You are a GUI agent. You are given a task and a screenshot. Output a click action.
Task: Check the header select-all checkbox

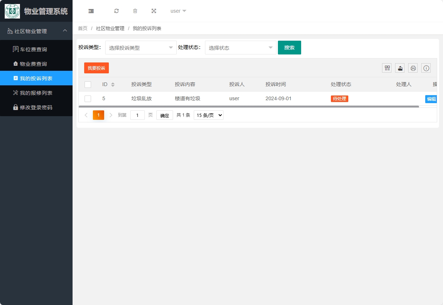click(x=88, y=84)
